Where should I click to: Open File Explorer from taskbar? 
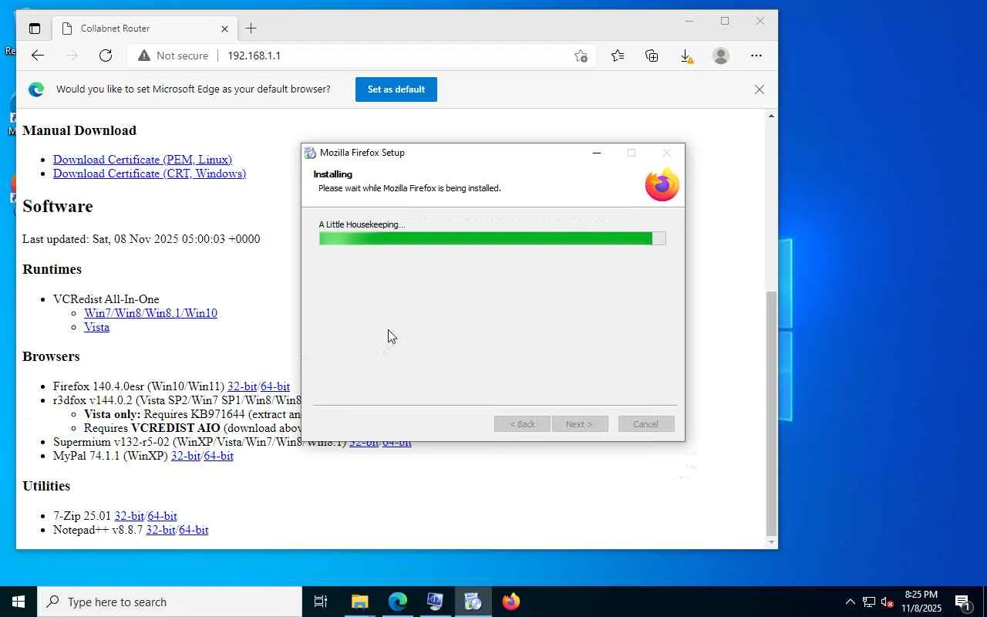coord(359,602)
